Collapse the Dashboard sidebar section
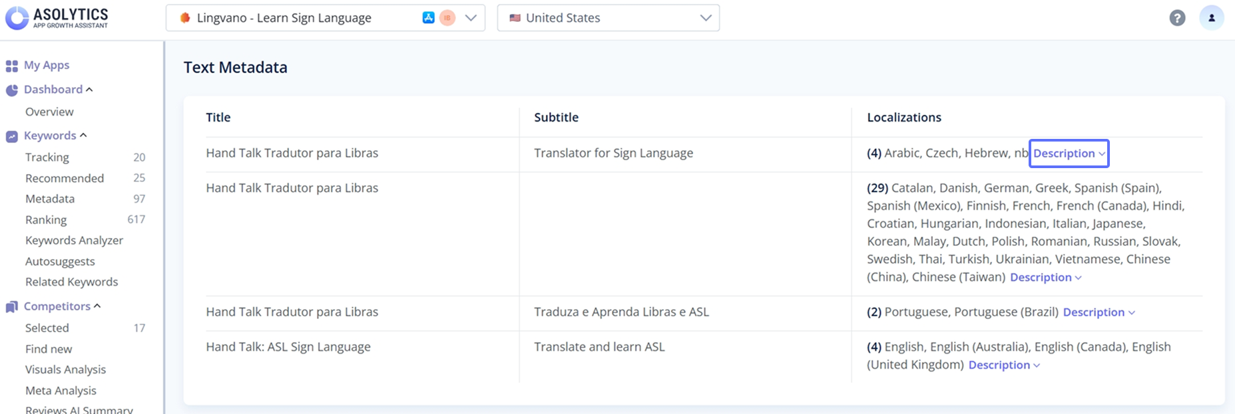 pos(89,90)
